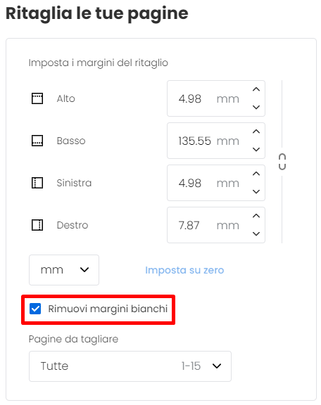Click the Basso bottom-margin icon
The height and width of the screenshot is (405, 321).
tap(37, 141)
